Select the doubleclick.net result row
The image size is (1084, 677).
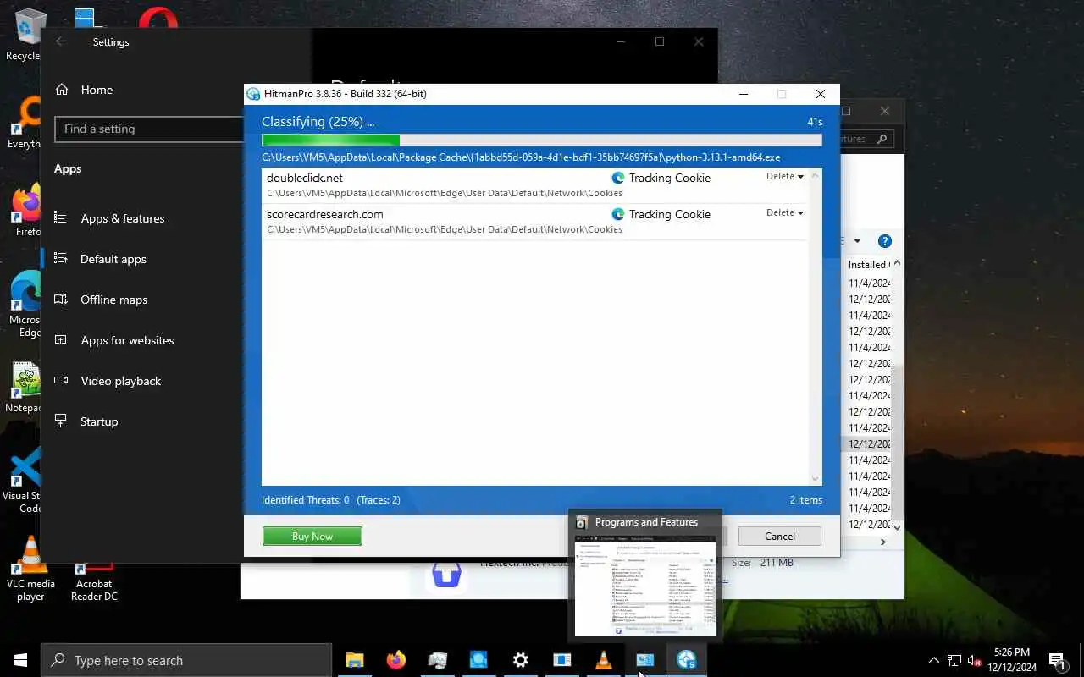point(534,184)
